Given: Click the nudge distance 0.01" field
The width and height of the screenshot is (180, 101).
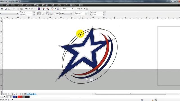Looking at the screenshot, I should click(81, 13).
